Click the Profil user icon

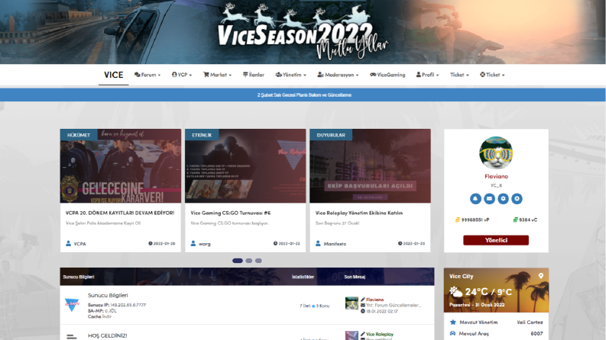pos(419,75)
